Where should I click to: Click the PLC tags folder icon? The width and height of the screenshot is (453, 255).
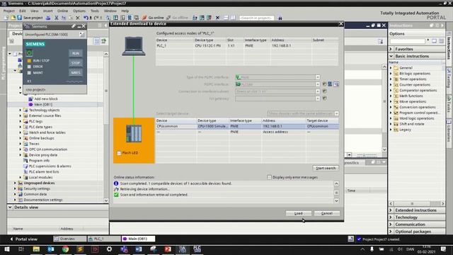[25, 121]
